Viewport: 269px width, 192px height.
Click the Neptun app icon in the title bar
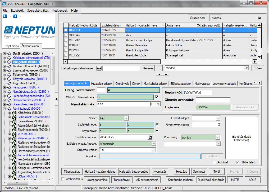(4, 3)
